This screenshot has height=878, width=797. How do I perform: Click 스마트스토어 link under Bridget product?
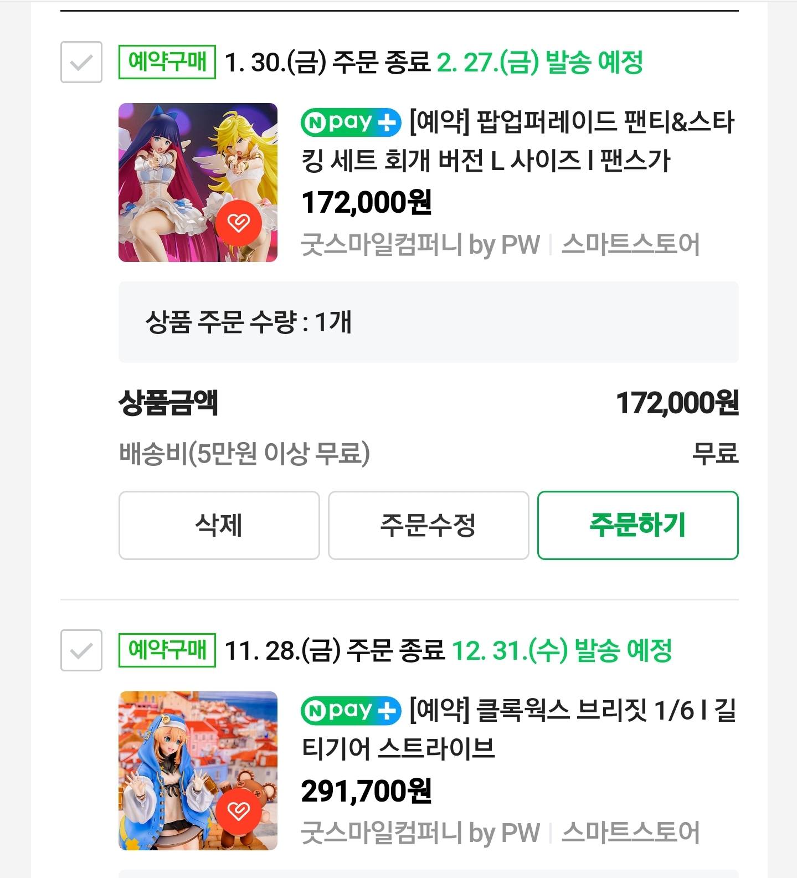click(x=630, y=833)
